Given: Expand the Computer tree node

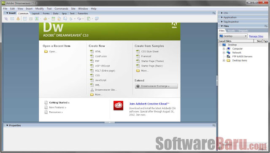Looking at the screenshot, I should (224, 49).
